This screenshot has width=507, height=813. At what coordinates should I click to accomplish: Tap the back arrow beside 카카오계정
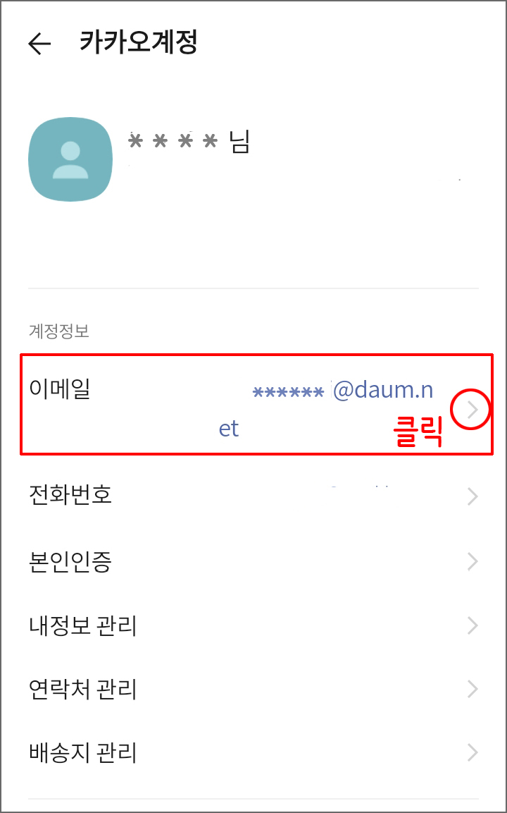(39, 44)
